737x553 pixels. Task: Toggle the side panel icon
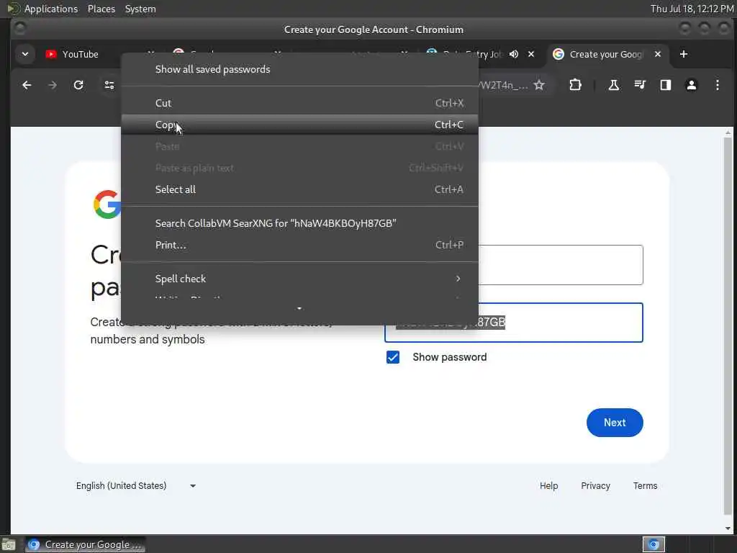click(666, 85)
